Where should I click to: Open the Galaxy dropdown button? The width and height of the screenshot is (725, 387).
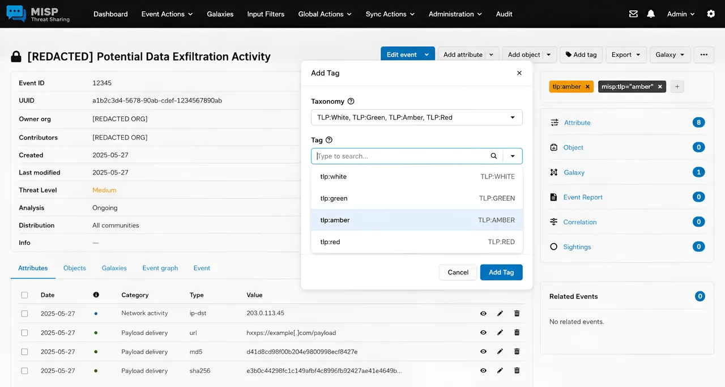pyautogui.click(x=670, y=55)
